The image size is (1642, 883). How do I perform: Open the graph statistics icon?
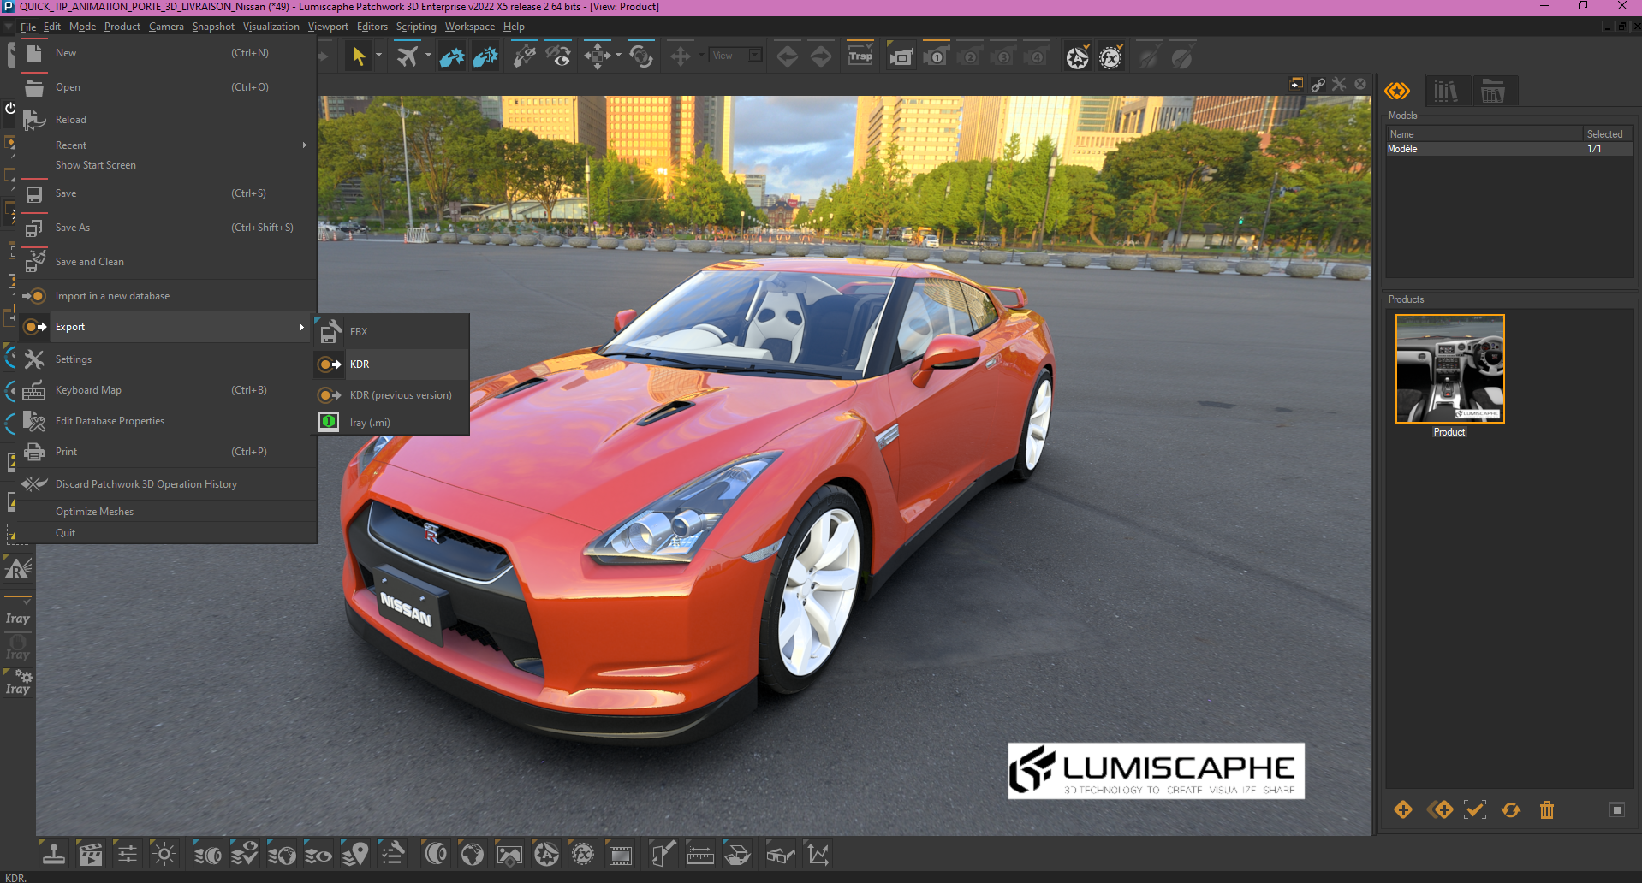click(818, 853)
